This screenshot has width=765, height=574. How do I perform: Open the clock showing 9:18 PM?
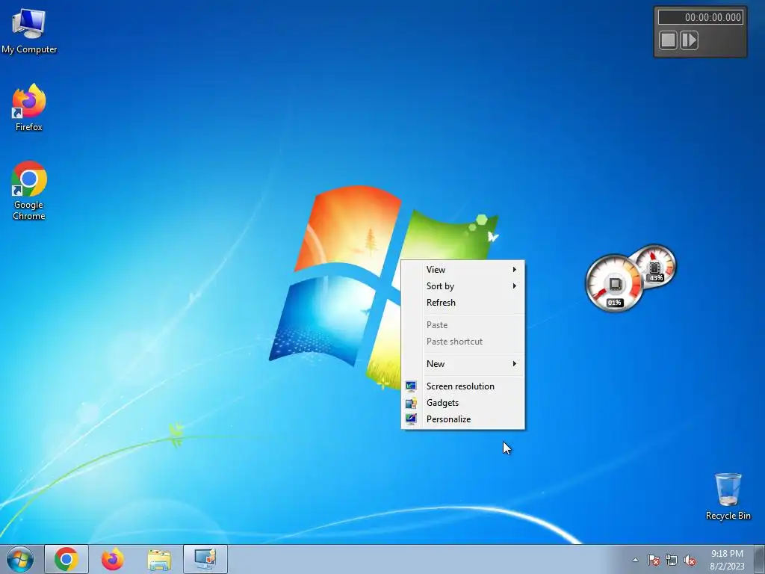(x=727, y=559)
